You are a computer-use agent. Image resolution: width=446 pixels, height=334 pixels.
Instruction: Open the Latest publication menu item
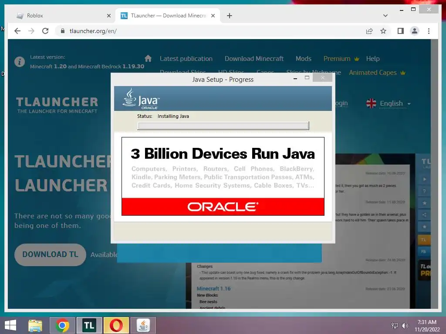click(x=186, y=59)
